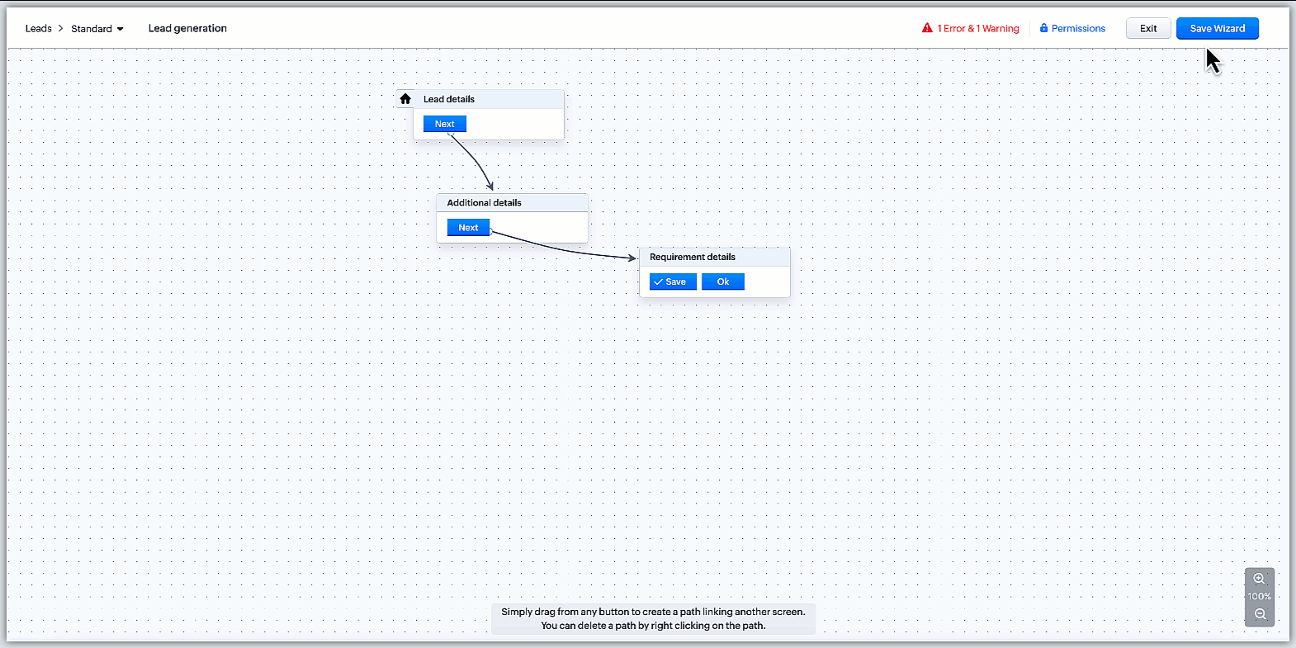Click the Ok button in Requirement details
The width and height of the screenshot is (1296, 648).
(722, 282)
